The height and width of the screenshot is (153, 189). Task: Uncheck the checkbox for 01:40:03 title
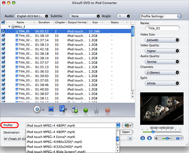tap(3, 89)
